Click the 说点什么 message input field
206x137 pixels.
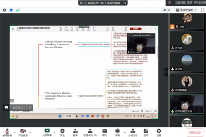click(18, 107)
